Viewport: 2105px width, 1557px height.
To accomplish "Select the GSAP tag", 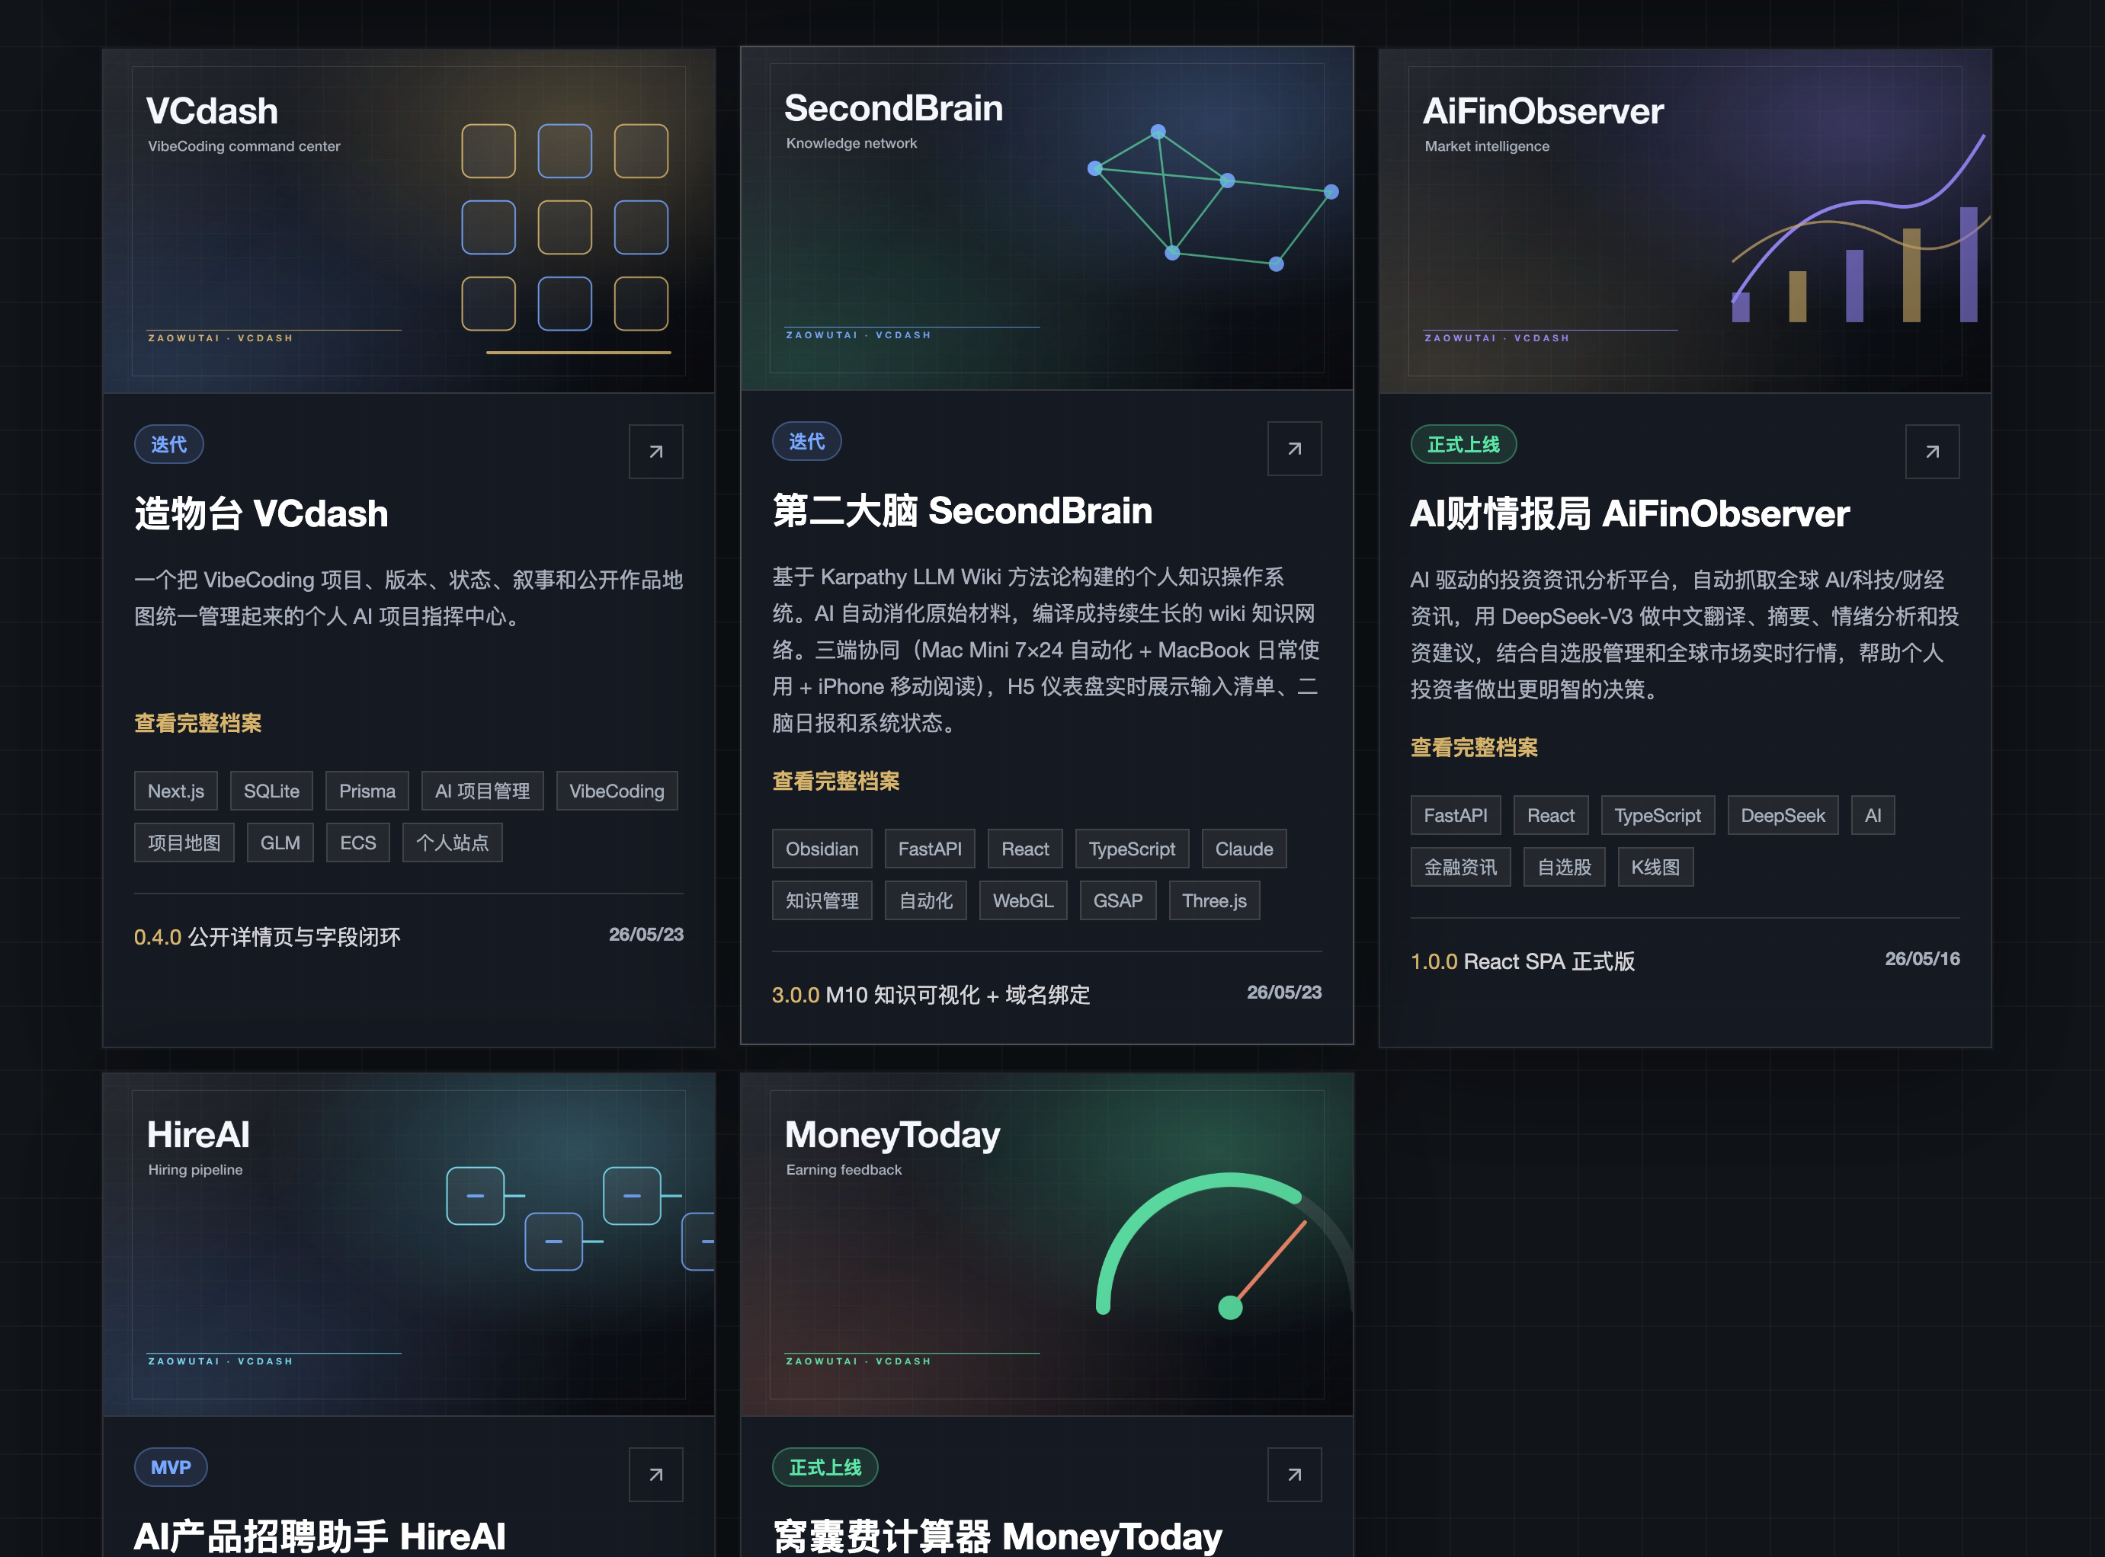I will coord(1117,900).
